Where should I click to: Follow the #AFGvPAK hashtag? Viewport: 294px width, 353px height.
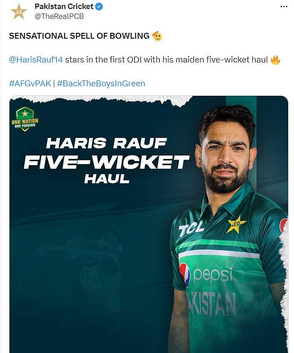point(30,84)
